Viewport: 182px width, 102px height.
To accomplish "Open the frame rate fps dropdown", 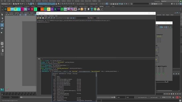I will click(166, 97).
